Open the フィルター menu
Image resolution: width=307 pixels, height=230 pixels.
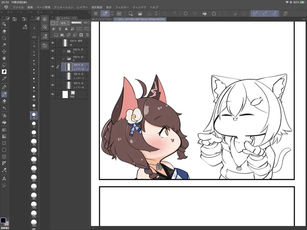[x=122, y=7]
